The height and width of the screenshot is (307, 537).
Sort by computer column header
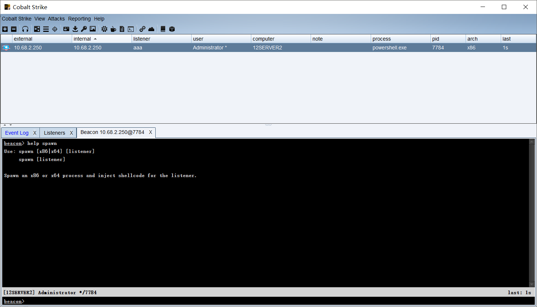(x=281, y=39)
